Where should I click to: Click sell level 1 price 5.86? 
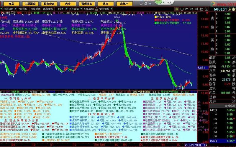pyautogui.click(x=227, y=31)
